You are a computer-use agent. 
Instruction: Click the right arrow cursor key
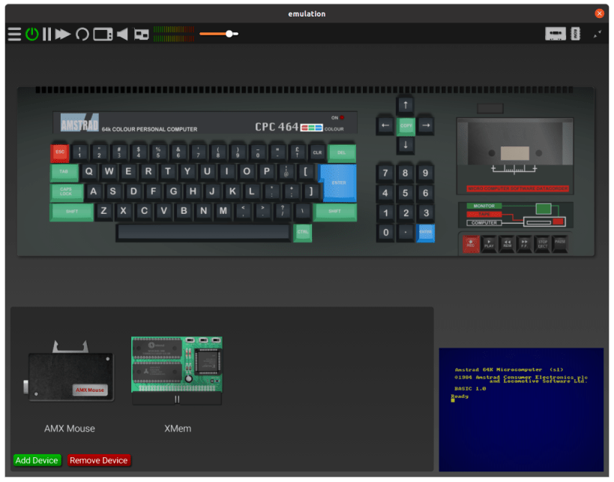(426, 126)
